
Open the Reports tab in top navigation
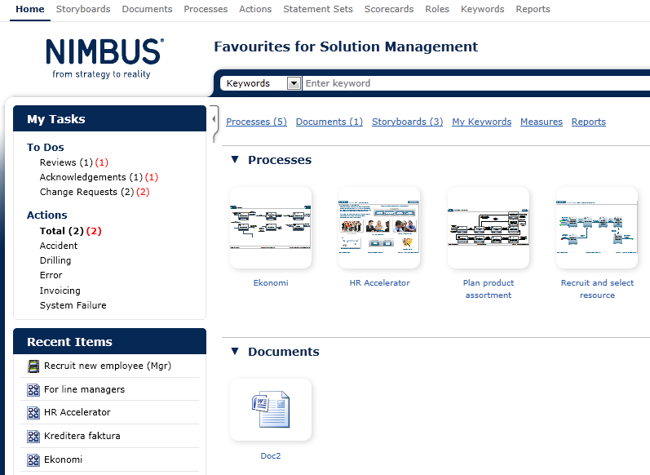(x=533, y=9)
